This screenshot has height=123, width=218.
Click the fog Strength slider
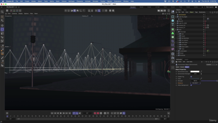pyautogui.click(x=209, y=81)
